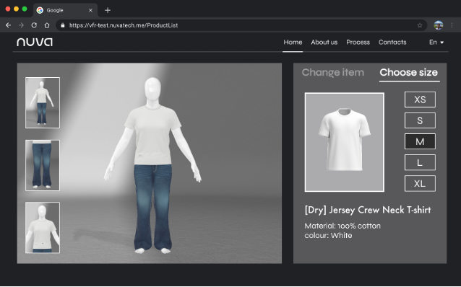The height and width of the screenshot is (287, 461).
Task: Open the browser home page icon
Action: pyautogui.click(x=47, y=25)
